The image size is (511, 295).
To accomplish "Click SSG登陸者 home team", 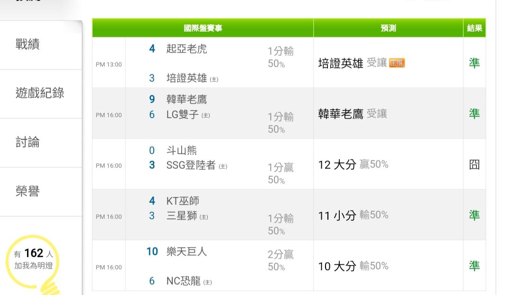I will point(191,165).
